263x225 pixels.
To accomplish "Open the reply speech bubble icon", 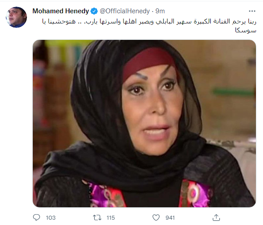I will pos(36,217).
